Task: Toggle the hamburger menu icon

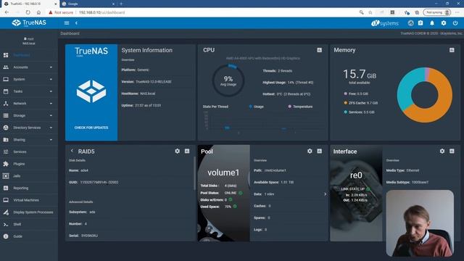Action: [67, 22]
